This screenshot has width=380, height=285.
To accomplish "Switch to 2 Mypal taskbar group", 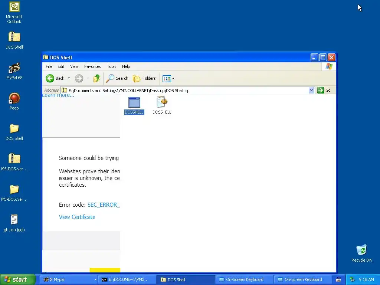I will 69,279.
